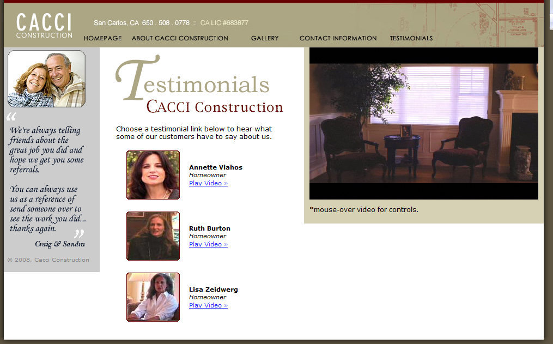Play Lisa Zeidwerg's video testimonial
The image size is (553, 344).
208,305
